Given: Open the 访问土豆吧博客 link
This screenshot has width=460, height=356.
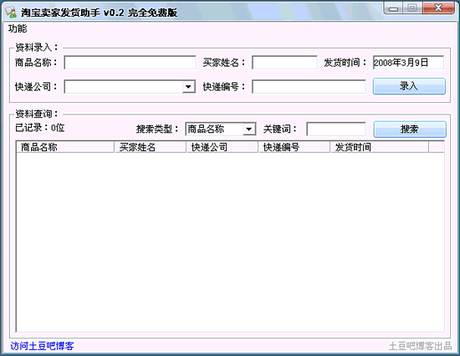Looking at the screenshot, I should click(42, 346).
